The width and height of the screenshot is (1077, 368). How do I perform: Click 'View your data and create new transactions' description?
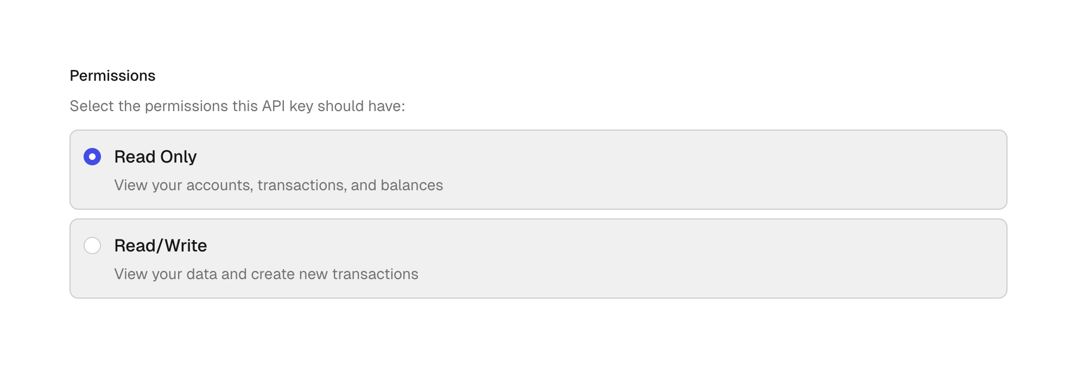(x=266, y=274)
